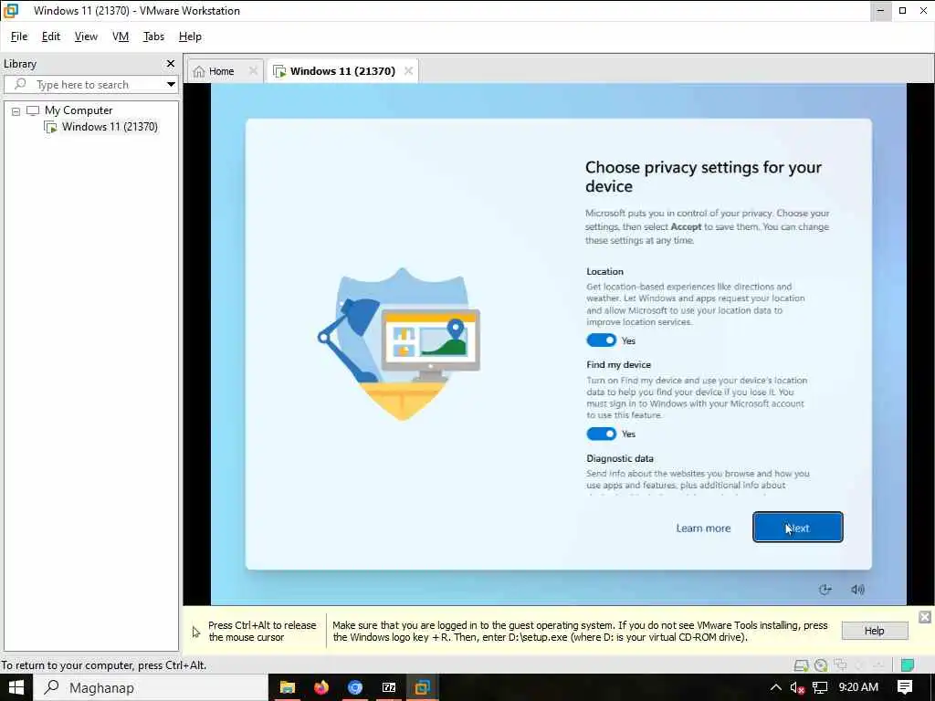Collapse the My Computer tree node
The image size is (935, 701).
[16, 110]
